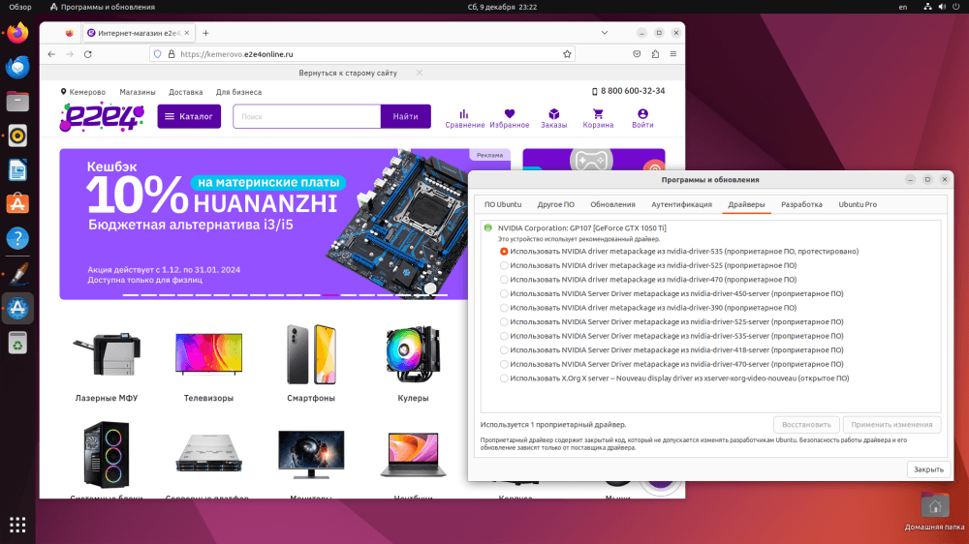Screen dimensions: 969x544
Task: Click the Найти search button
Action: pos(405,116)
